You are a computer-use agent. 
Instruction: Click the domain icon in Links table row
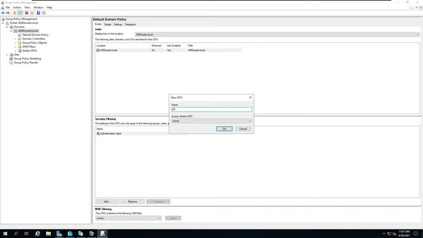98,50
